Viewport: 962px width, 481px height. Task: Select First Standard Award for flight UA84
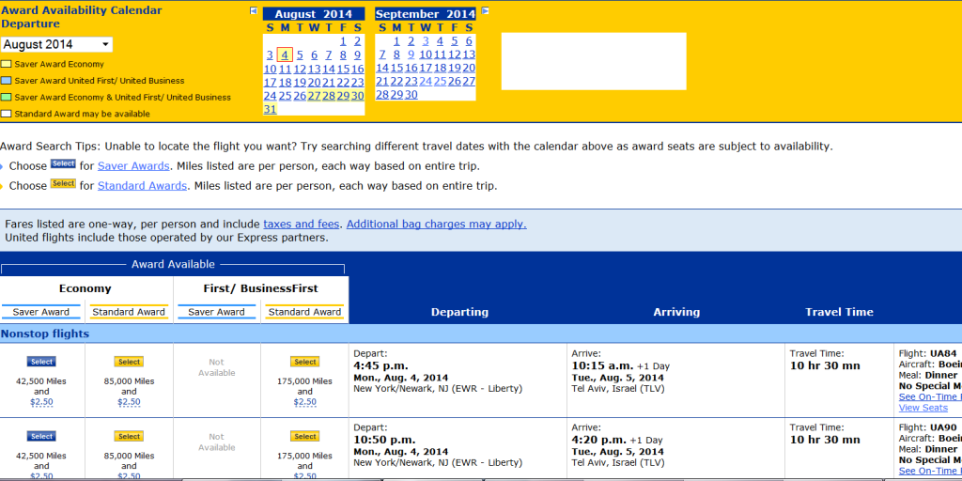tap(305, 362)
